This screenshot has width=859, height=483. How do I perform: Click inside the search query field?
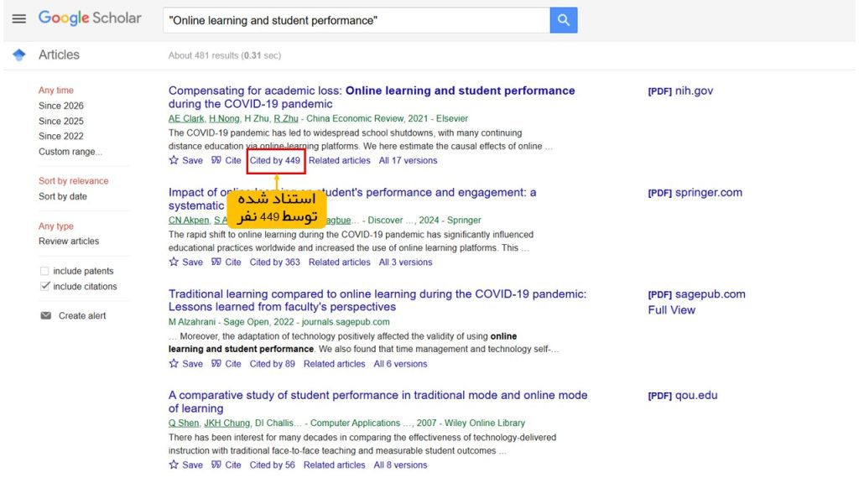pos(357,20)
